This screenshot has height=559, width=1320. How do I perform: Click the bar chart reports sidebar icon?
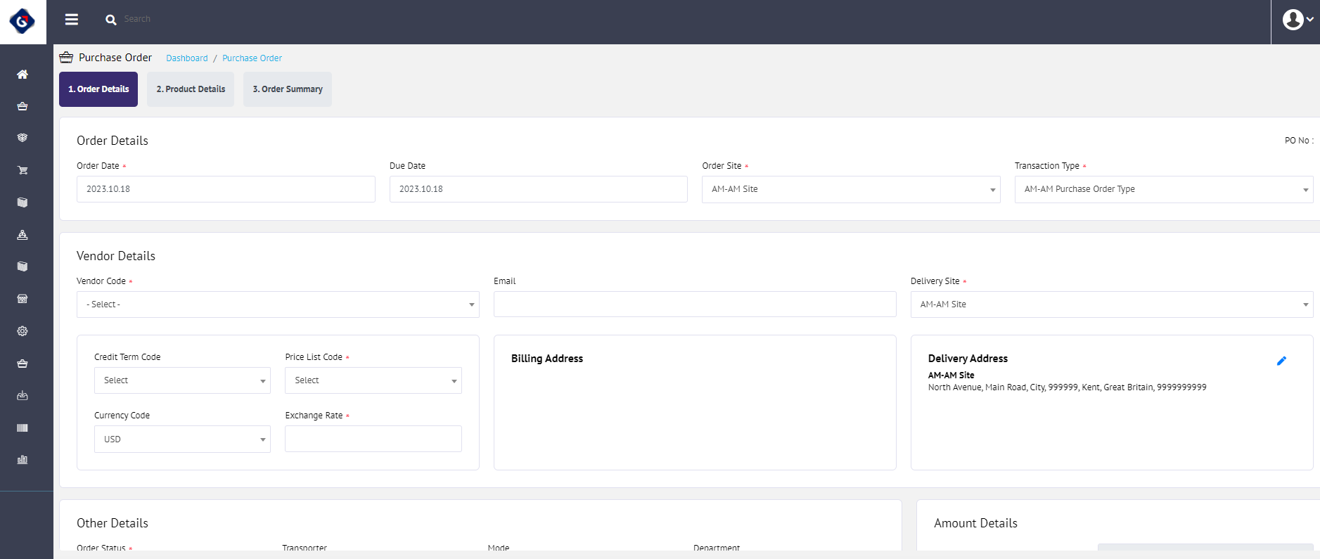coord(23,460)
